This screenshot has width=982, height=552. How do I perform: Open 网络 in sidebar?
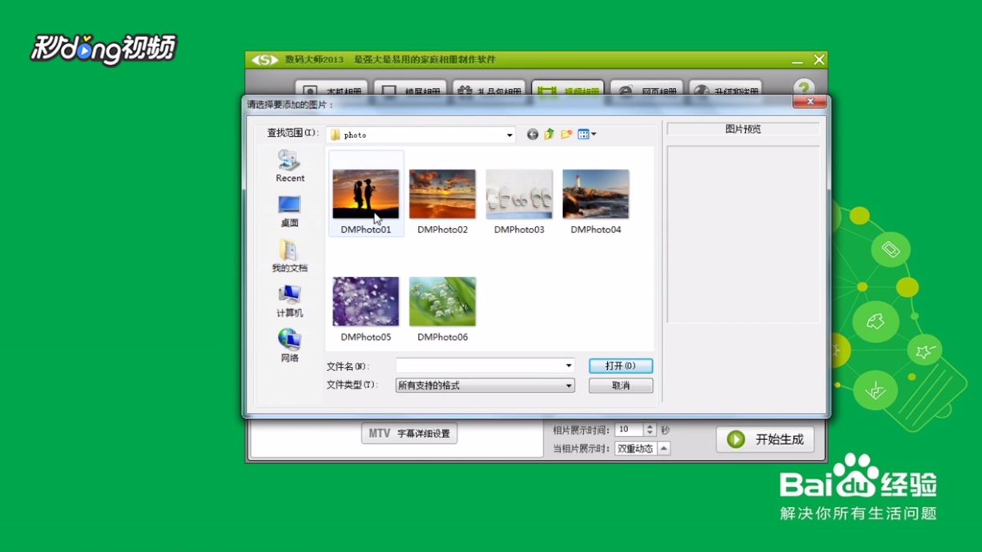click(x=289, y=346)
